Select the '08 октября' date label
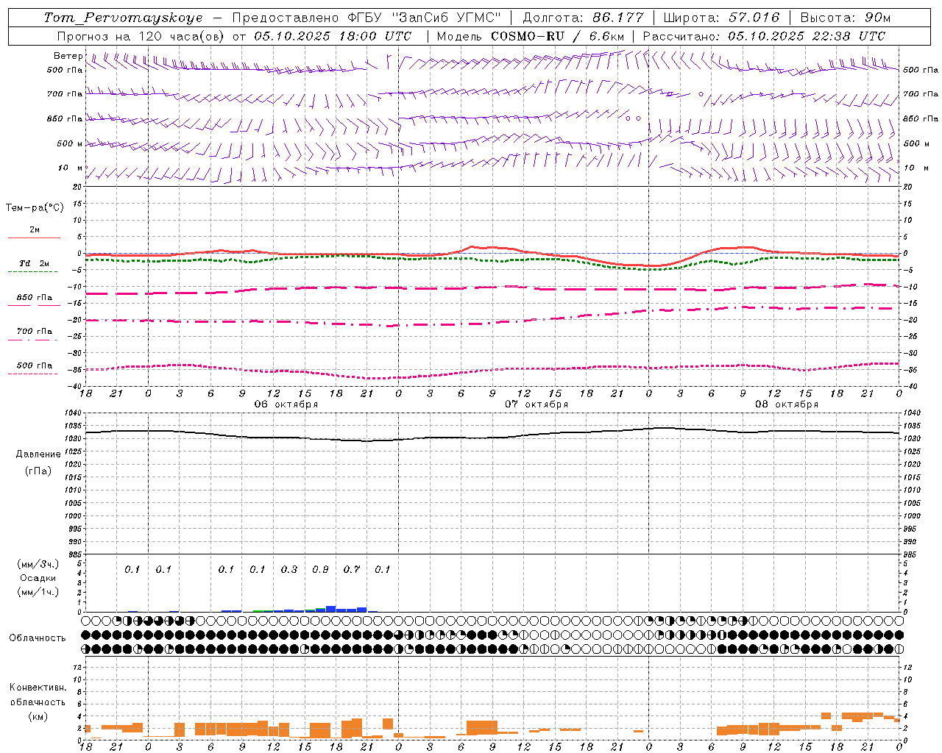Screen dimensions: 942x753 (787, 404)
